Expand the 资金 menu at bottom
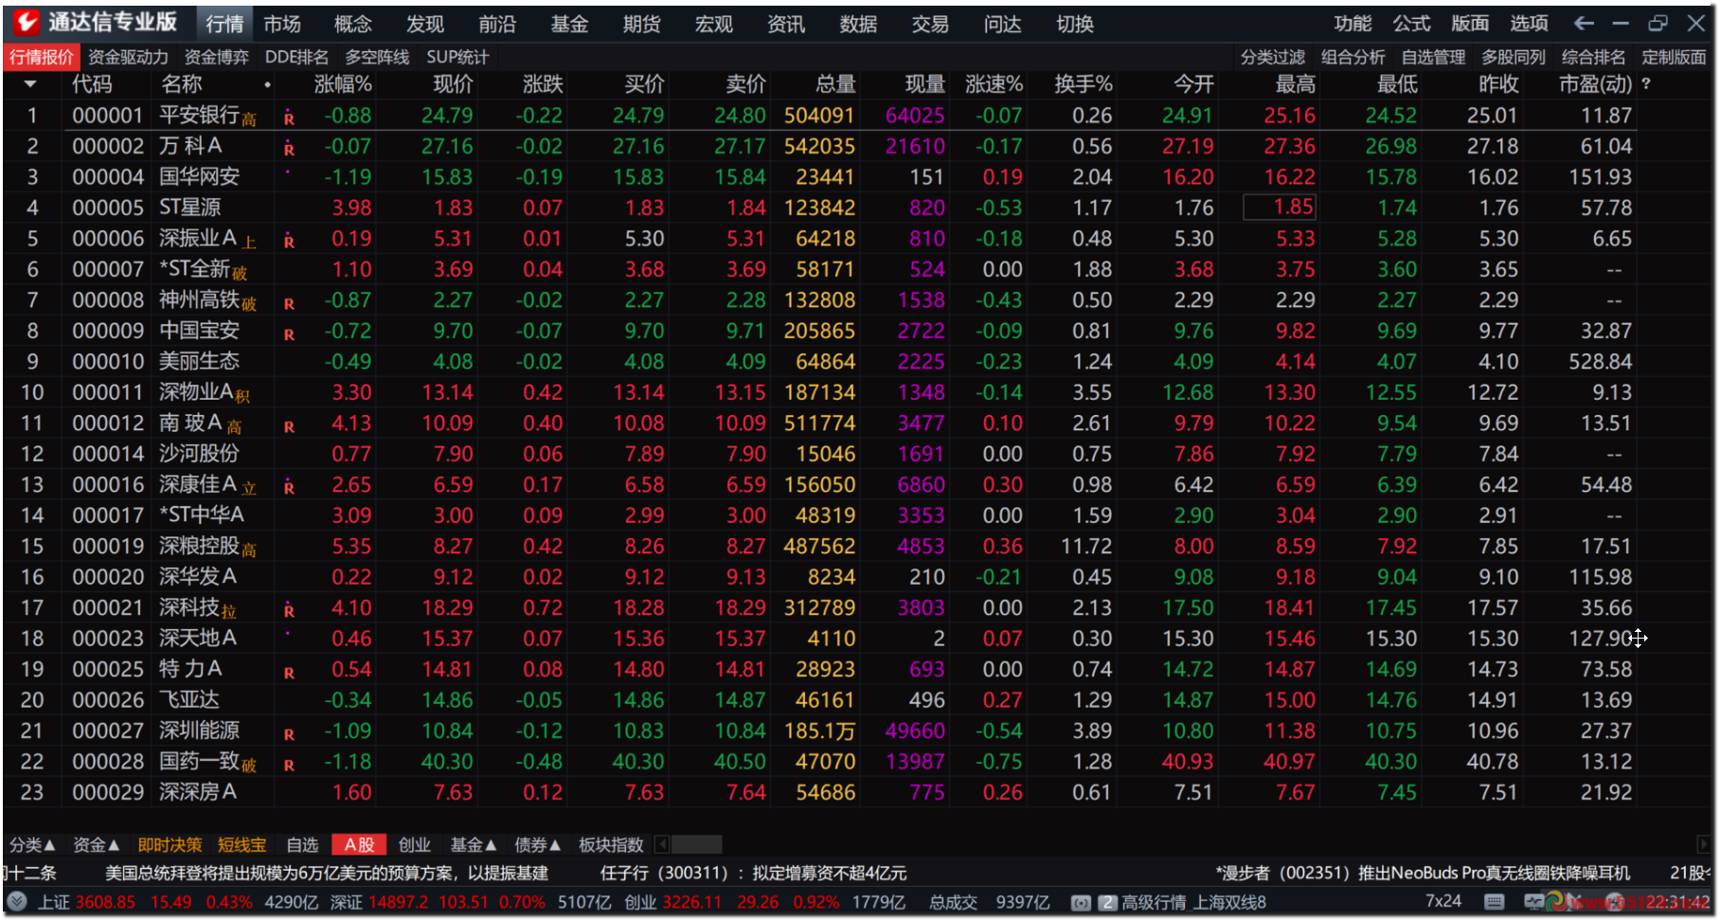This screenshot has width=1720, height=920. point(97,844)
